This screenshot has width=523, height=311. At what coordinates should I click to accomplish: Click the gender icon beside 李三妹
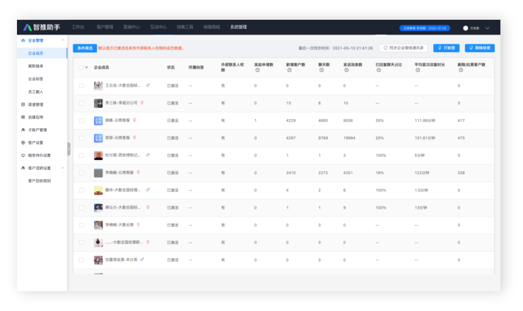point(142,102)
